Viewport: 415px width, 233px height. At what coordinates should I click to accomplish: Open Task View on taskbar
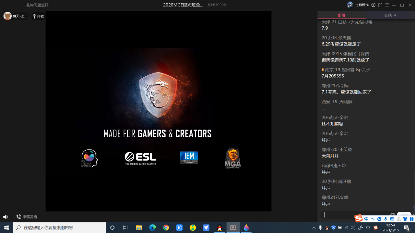click(x=125, y=227)
